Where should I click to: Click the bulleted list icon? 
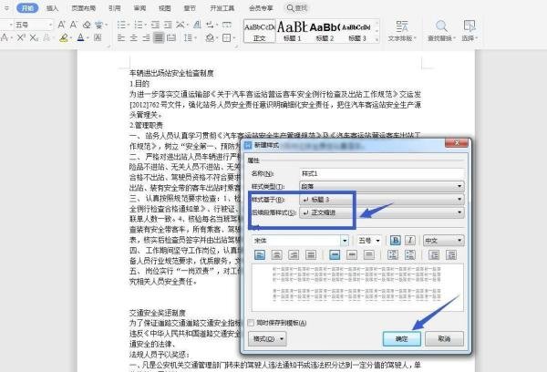(121, 25)
